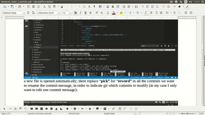The width and height of the screenshot is (205, 115).
Task: Click the Insert Chart icon
Action: [113, 7]
